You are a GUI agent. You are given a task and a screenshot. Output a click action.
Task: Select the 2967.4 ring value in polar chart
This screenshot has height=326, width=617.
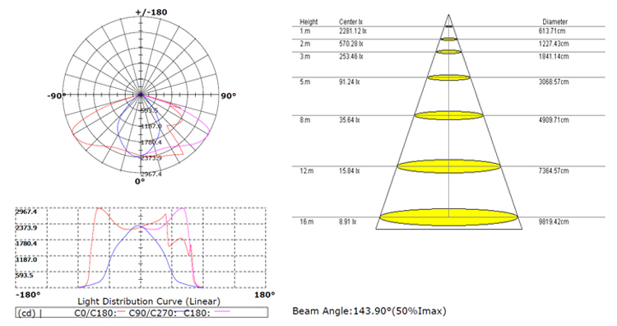click(x=151, y=174)
